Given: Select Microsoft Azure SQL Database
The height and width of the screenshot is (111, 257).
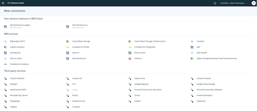Looking at the screenshot, I should point(209,90).
